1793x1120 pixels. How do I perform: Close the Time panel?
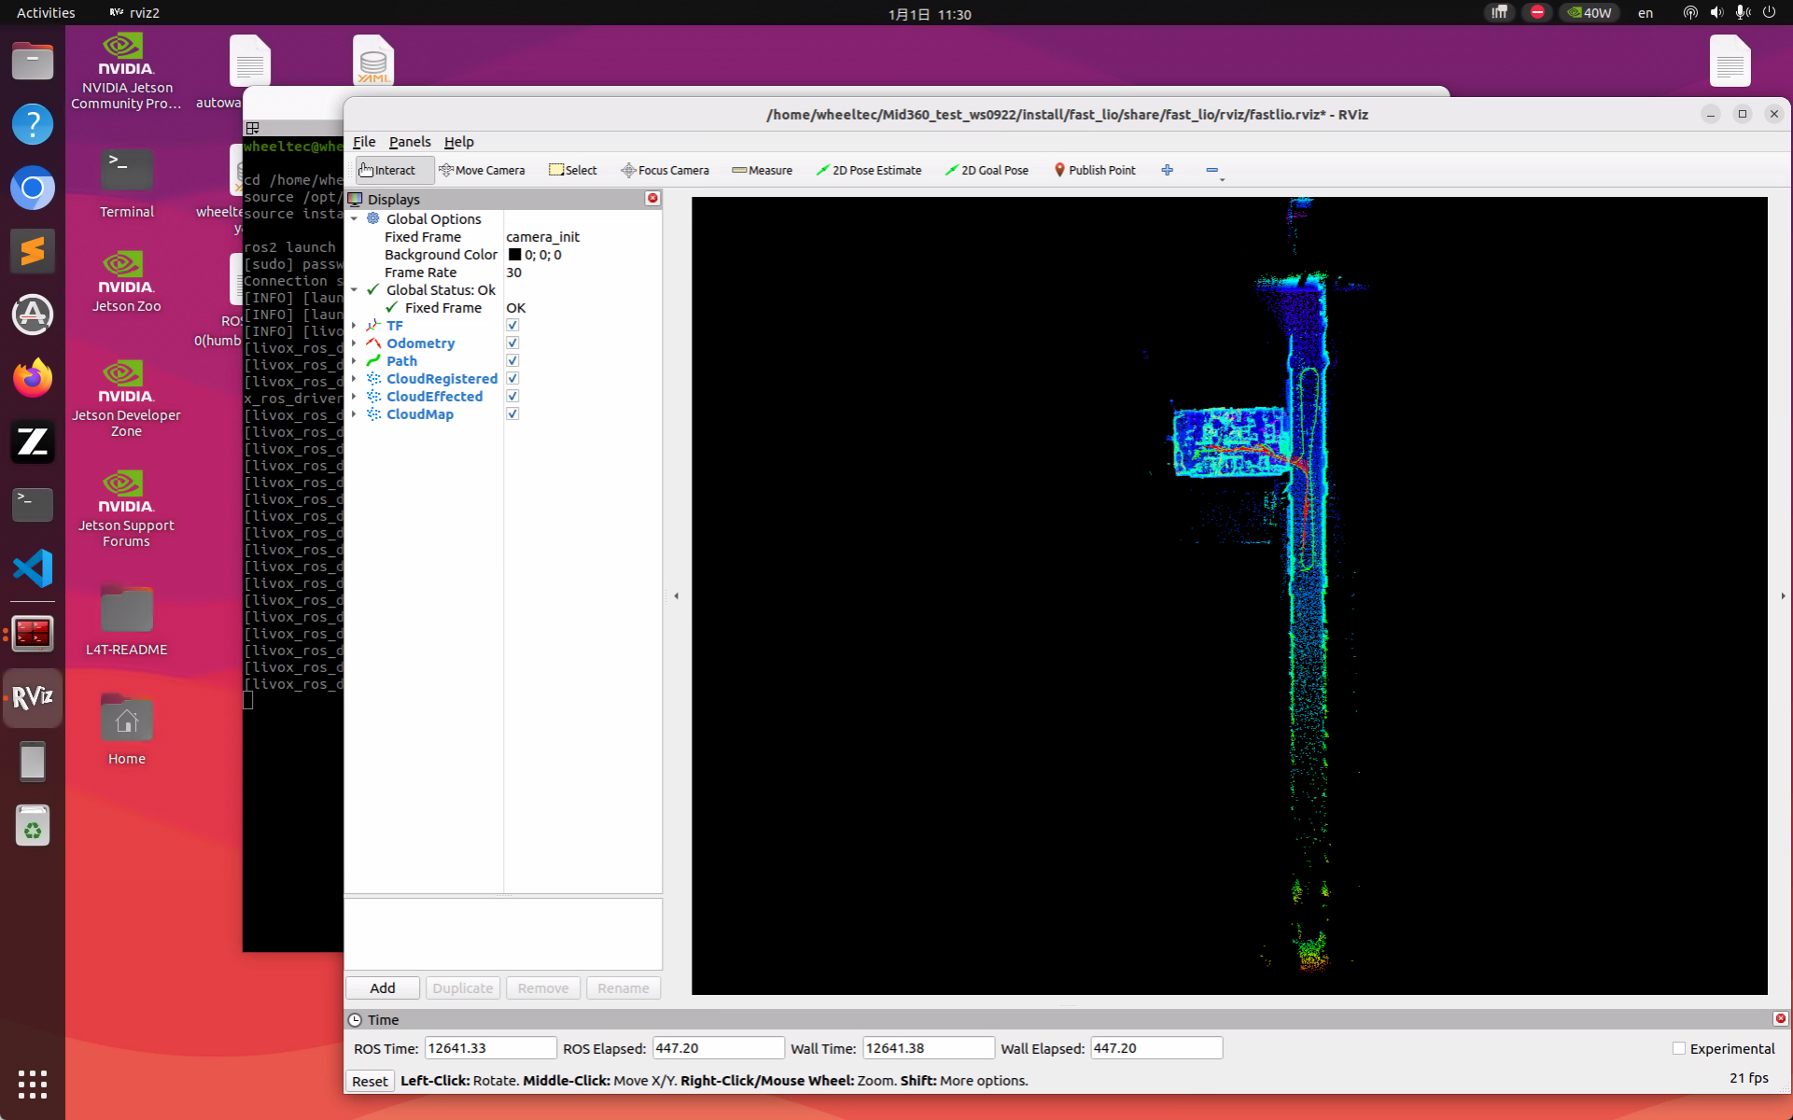(x=1780, y=1018)
